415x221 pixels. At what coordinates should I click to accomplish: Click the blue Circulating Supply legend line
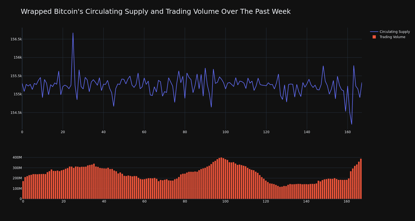tap(374, 32)
